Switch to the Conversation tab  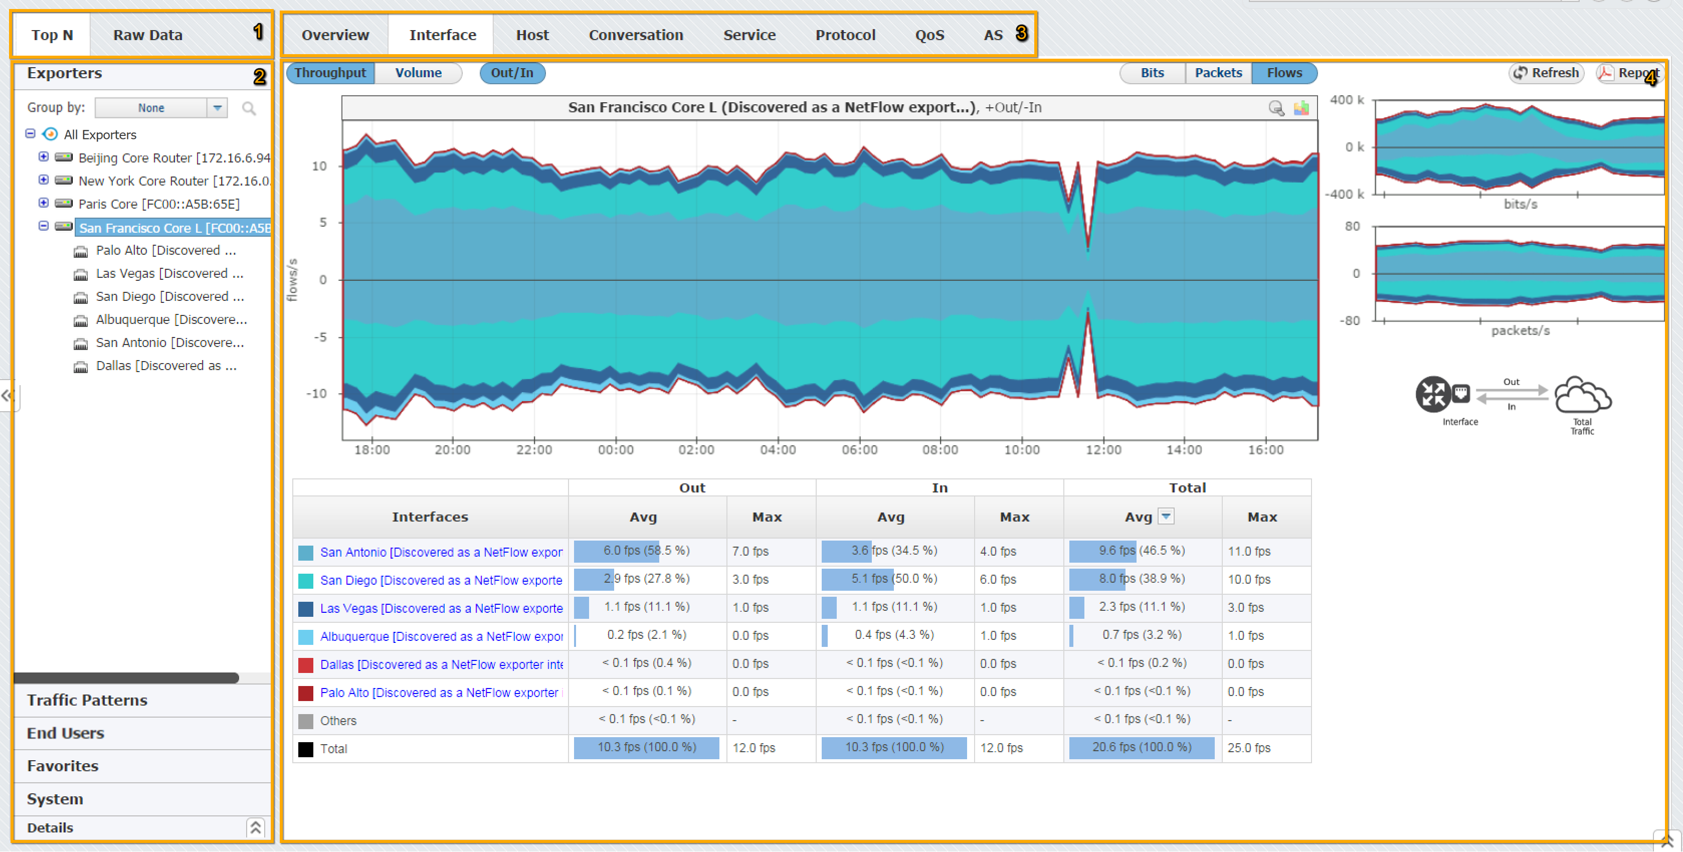(x=635, y=35)
